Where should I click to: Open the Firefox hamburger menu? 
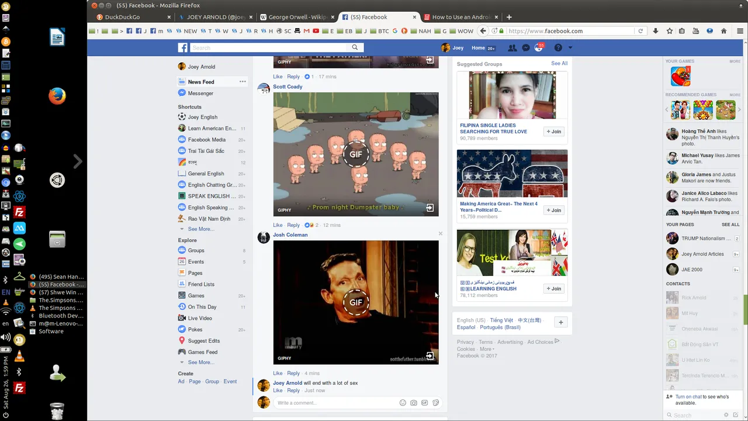pos(740,31)
